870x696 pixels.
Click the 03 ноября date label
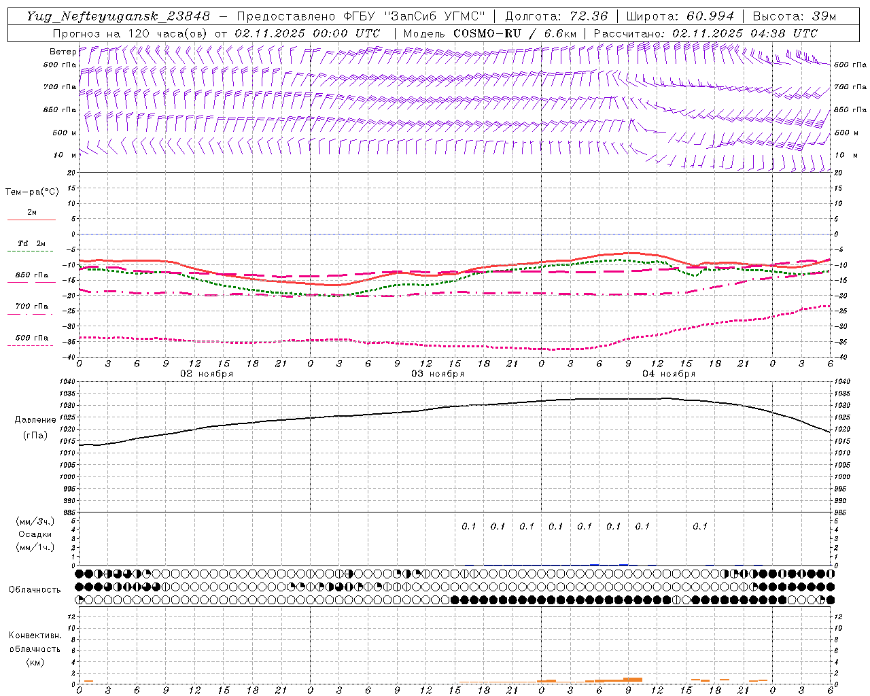click(438, 374)
